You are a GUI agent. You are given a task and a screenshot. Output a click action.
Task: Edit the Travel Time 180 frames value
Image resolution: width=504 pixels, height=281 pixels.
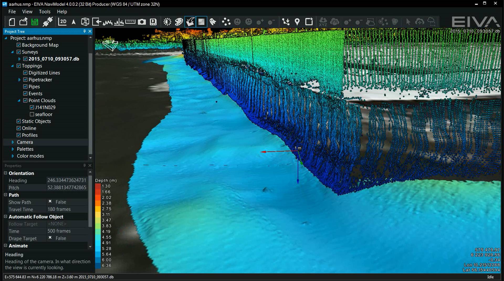tap(67, 209)
